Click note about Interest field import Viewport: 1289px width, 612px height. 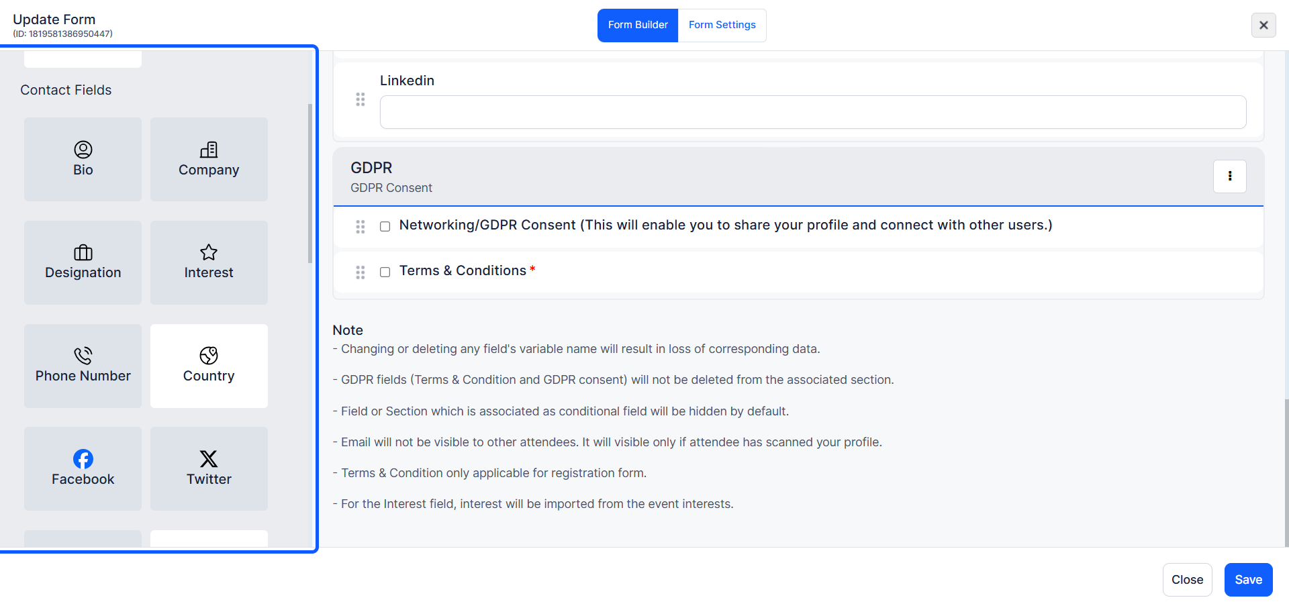[533, 504]
